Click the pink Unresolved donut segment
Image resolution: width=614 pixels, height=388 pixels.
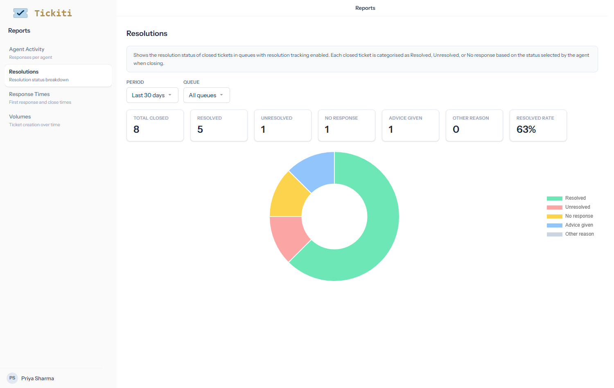pyautogui.click(x=289, y=236)
